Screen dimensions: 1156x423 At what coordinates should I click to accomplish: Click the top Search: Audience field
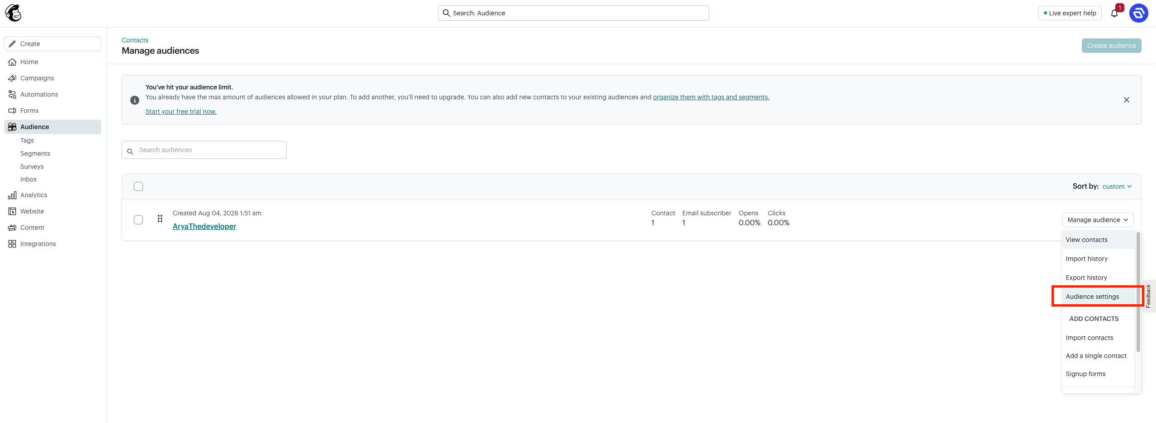coord(573,13)
